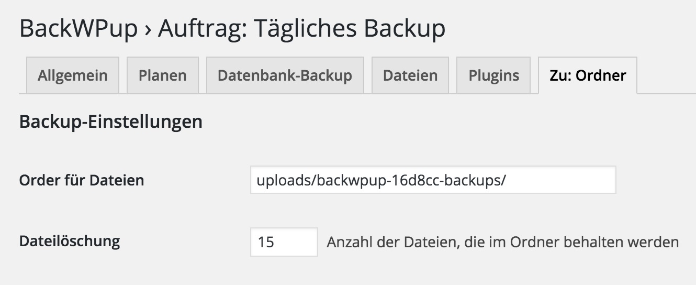Screen dimensions: 696x285
Task: Go to the Dateien tab
Action: tap(410, 75)
